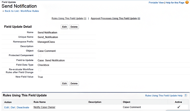Click the top Edit button
The width and height of the screenshot is (190, 111).
click(x=64, y=27)
